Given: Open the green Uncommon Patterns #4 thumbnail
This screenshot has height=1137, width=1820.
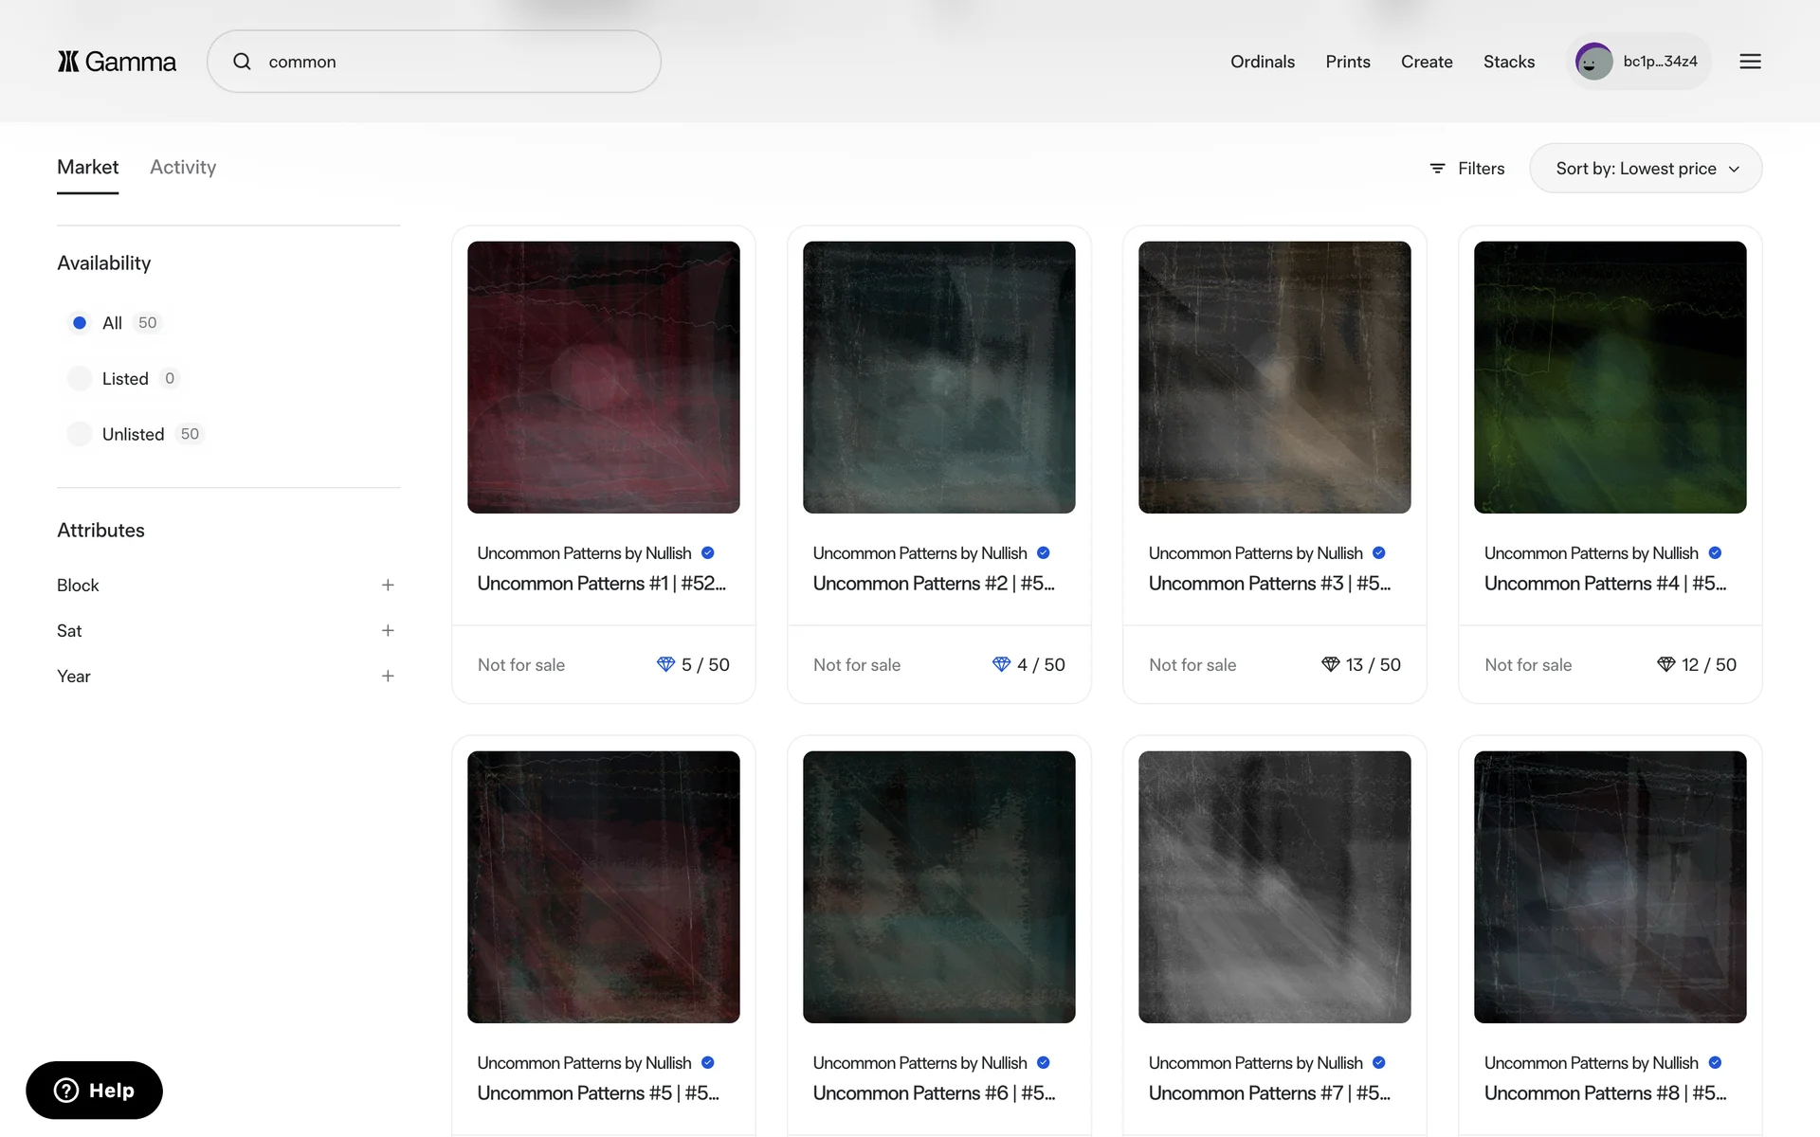Looking at the screenshot, I should [x=1610, y=377].
